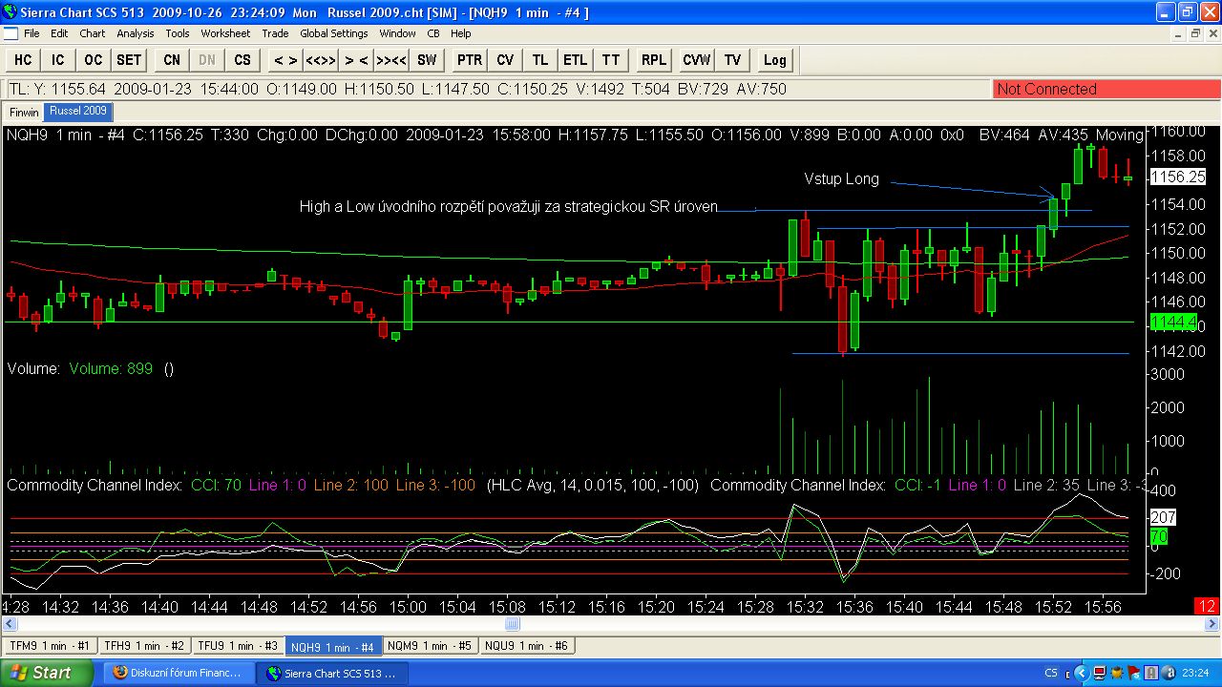Screen dimensions: 1222x687
Task: Switch to TFU9 1 min #3 chart tab
Action: click(x=238, y=646)
